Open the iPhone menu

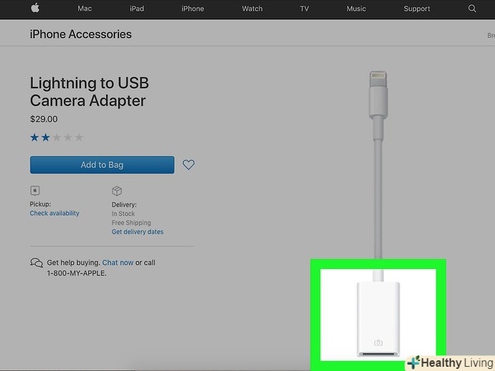tap(192, 9)
